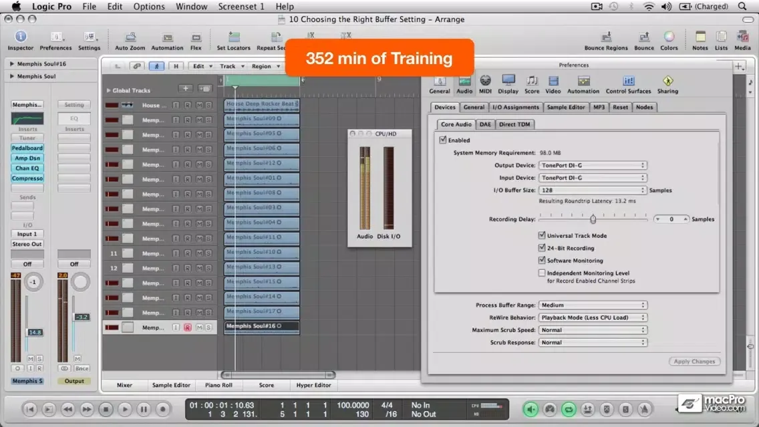Select the Memphis Soul#09 region
The width and height of the screenshot is (759, 427).
261,119
